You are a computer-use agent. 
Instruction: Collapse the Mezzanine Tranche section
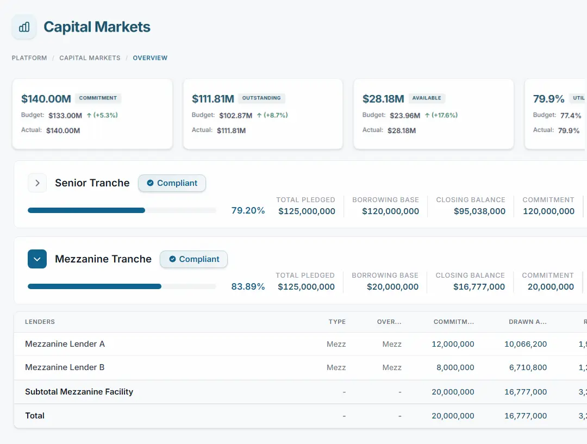[x=37, y=259]
